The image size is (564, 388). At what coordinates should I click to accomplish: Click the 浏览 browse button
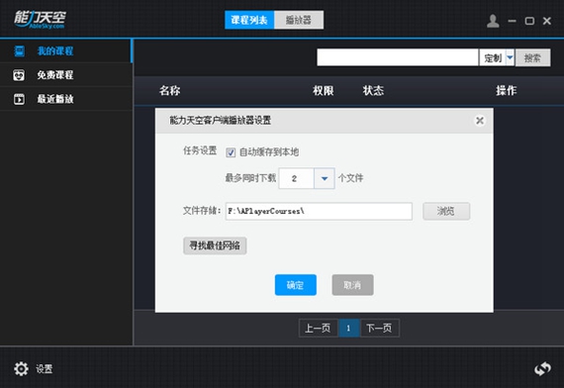446,211
